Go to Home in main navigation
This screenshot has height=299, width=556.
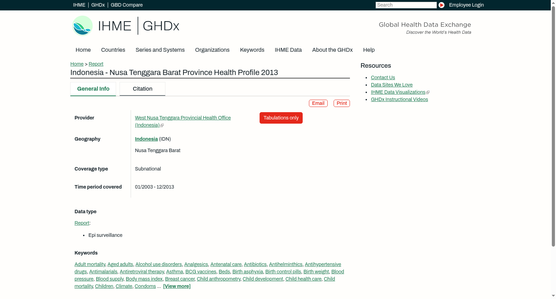83,50
